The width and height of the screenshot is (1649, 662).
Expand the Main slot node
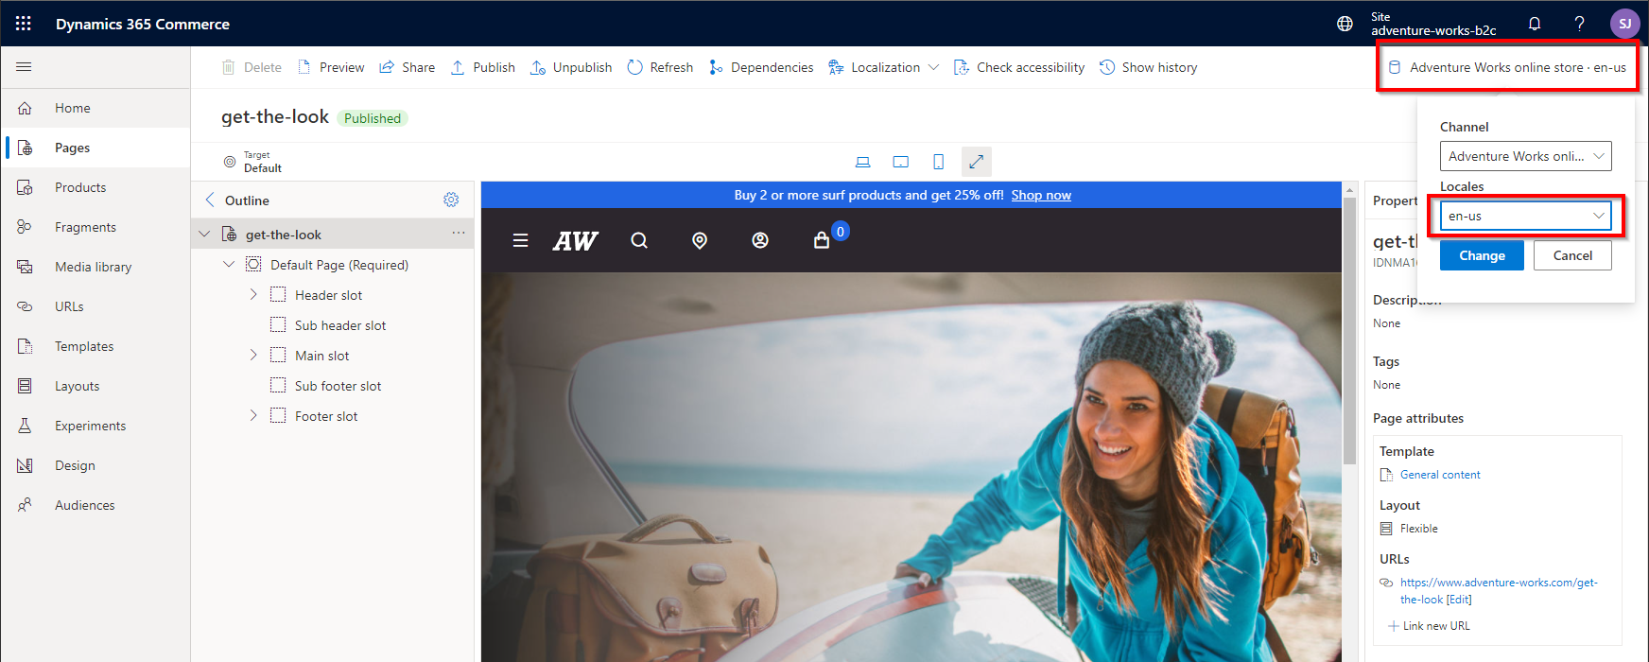click(253, 355)
